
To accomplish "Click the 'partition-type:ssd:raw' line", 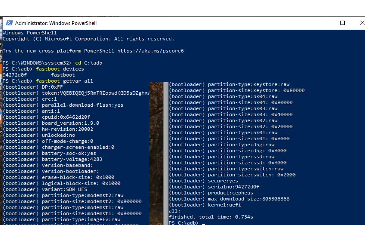I will pos(222,157).
